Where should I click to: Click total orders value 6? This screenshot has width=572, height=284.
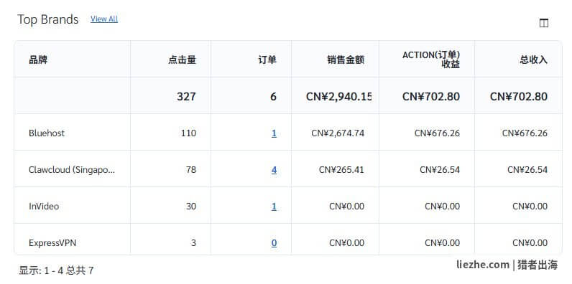point(273,97)
